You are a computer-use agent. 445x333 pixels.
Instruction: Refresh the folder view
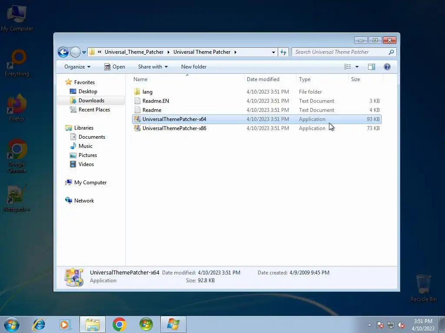pyautogui.click(x=283, y=52)
